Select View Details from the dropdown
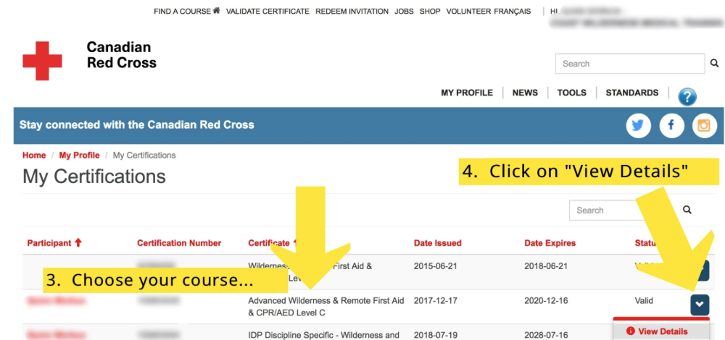This screenshot has width=725, height=340. click(x=661, y=331)
